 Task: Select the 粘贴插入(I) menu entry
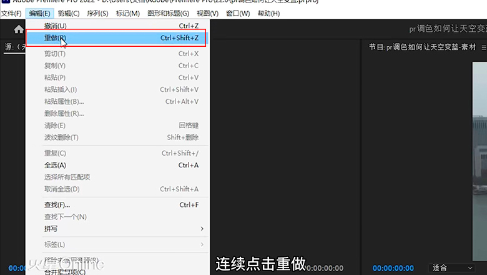pos(117,89)
